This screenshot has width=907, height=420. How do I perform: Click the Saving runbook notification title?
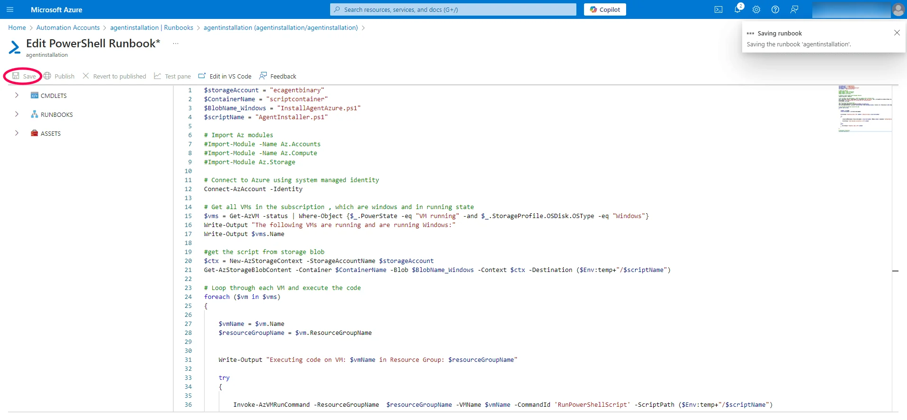coord(780,33)
